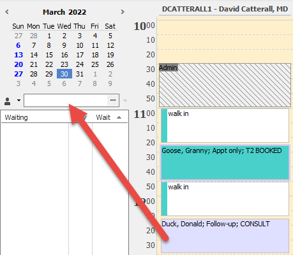Select April 9 in the calendar
The width and height of the screenshot is (293, 255).
[x=110, y=84]
